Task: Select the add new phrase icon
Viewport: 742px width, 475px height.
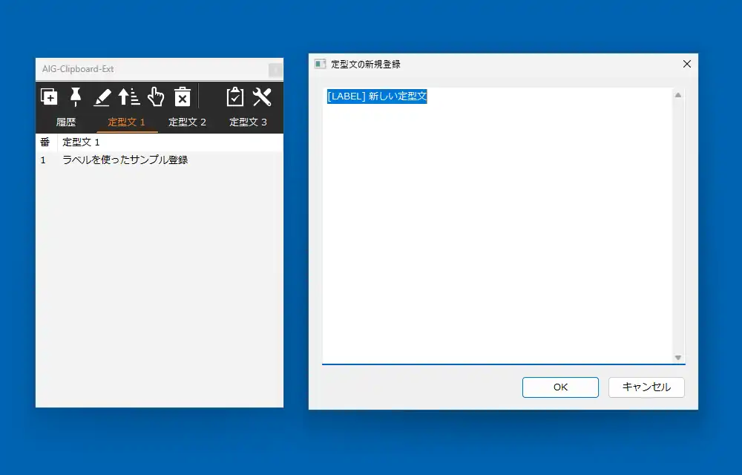Action: (x=48, y=96)
